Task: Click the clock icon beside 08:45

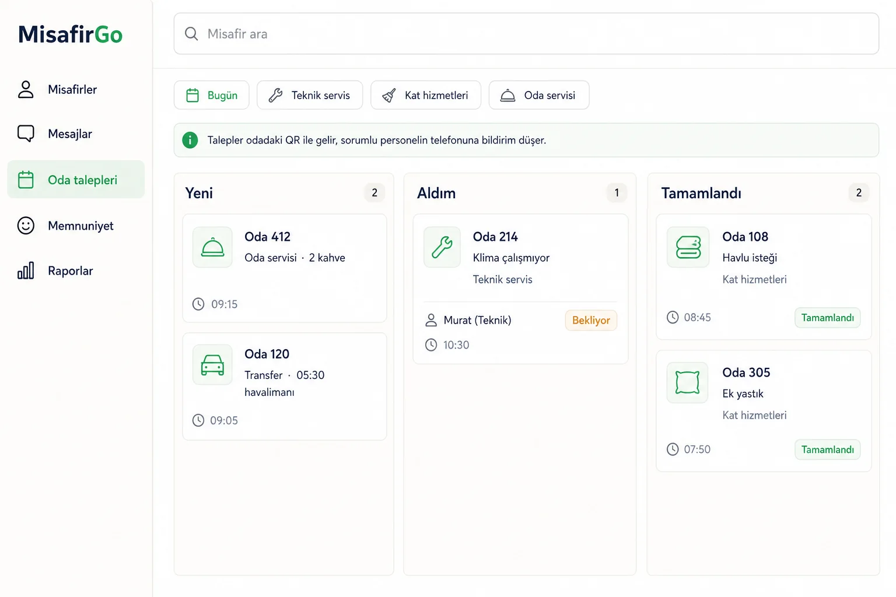Action: click(673, 317)
